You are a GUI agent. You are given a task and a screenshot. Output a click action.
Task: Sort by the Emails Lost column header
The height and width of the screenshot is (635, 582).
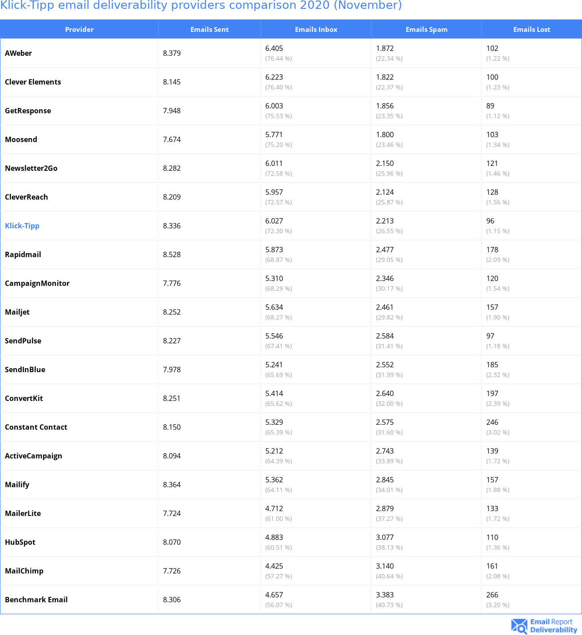click(x=532, y=30)
